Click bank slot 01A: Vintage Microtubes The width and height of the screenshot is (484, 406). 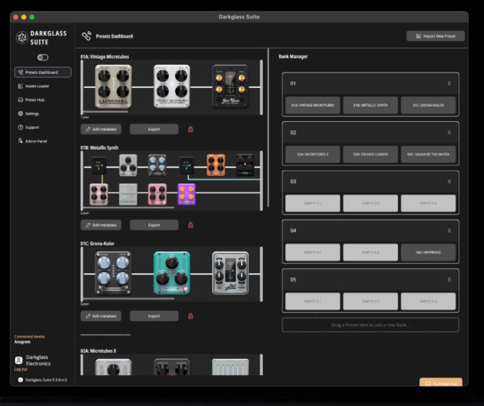(313, 105)
